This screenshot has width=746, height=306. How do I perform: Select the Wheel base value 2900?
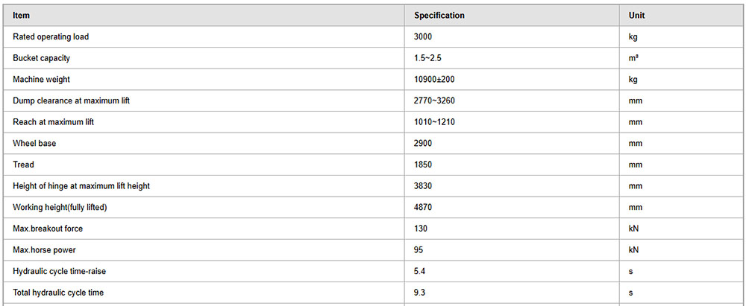pos(423,144)
